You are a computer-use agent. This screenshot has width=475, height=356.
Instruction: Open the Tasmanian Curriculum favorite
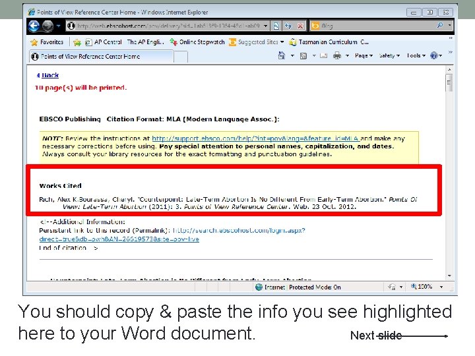pos(329,42)
